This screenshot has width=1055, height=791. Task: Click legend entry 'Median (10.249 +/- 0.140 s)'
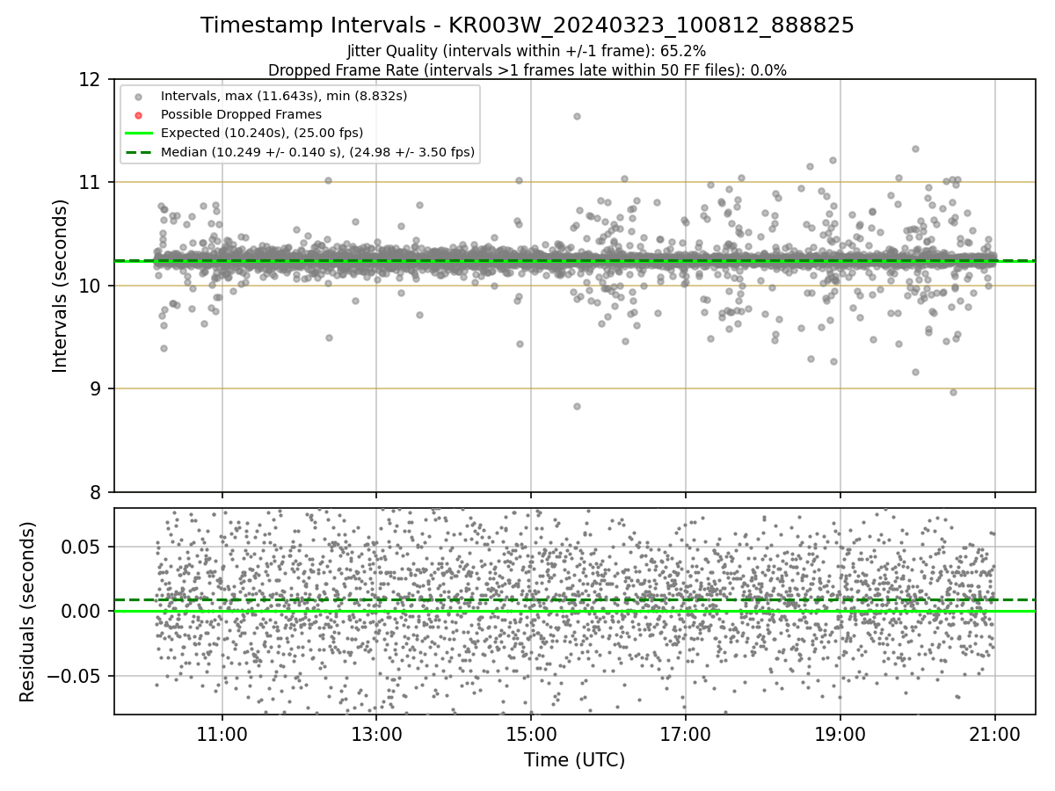[318, 152]
